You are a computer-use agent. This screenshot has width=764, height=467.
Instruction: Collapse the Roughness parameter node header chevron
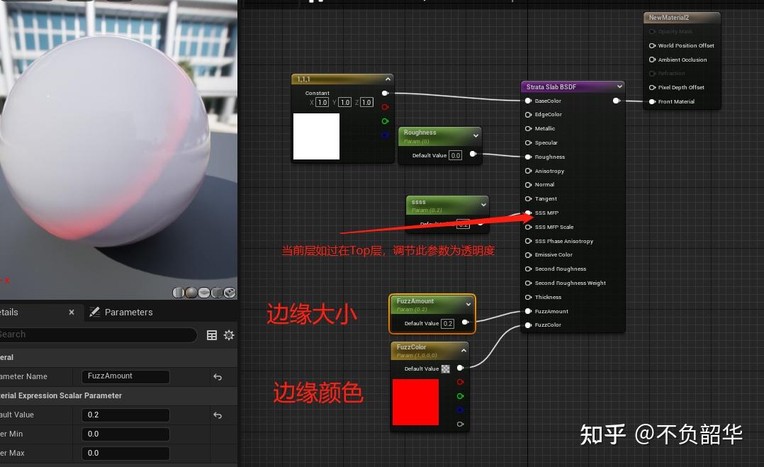[x=475, y=135]
